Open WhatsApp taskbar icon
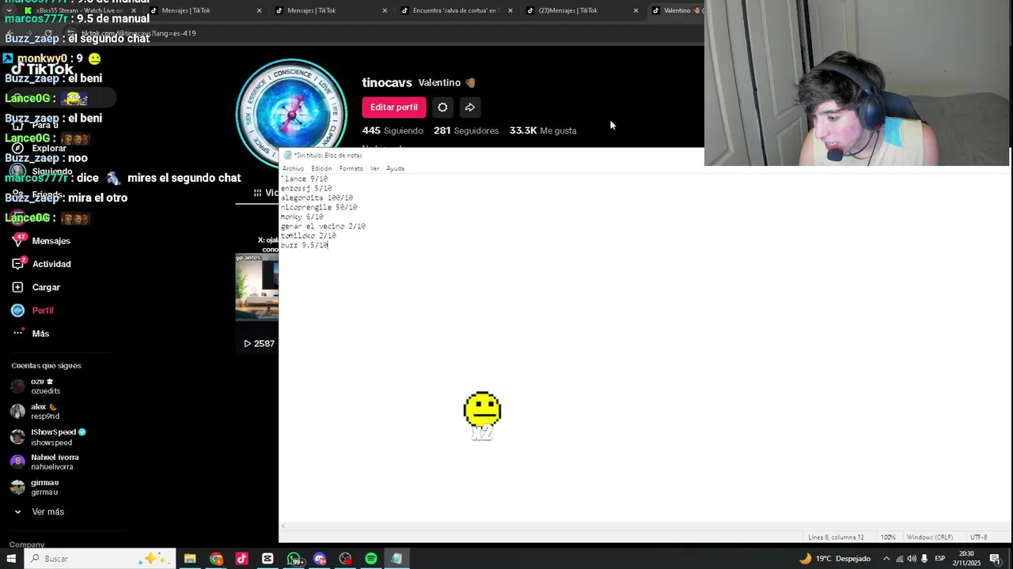 [294, 559]
